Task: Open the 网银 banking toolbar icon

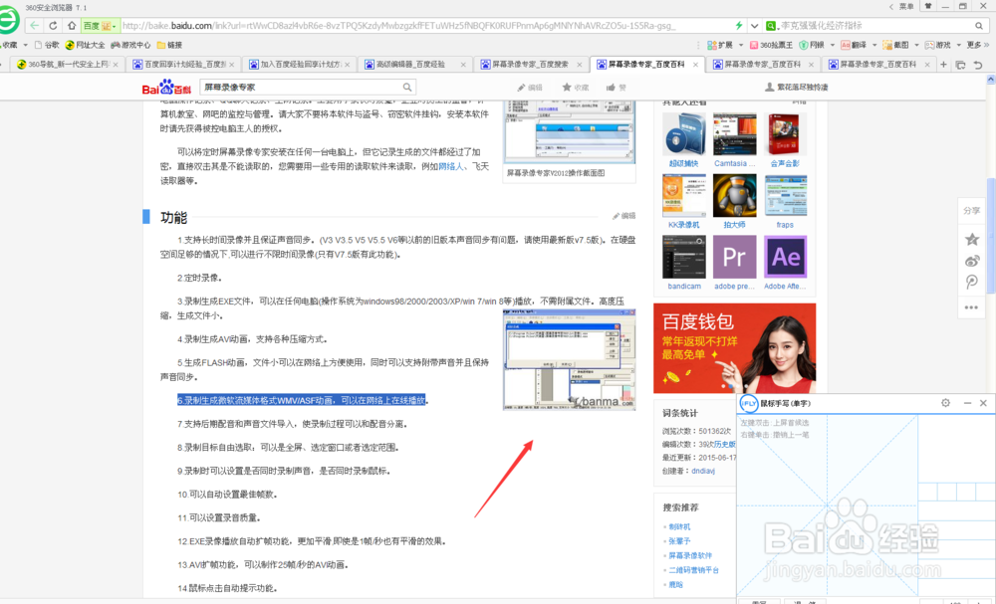Action: (x=812, y=45)
